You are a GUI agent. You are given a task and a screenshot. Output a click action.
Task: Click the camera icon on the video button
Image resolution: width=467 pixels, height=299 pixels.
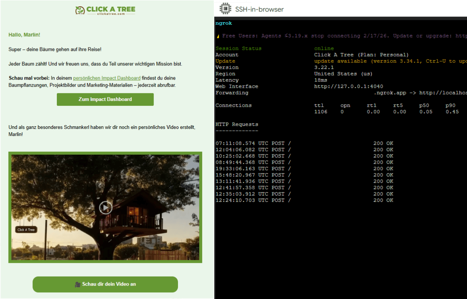point(78,284)
